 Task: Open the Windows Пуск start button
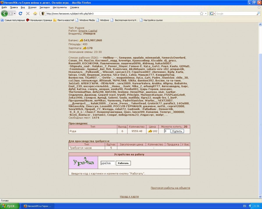click(10, 206)
